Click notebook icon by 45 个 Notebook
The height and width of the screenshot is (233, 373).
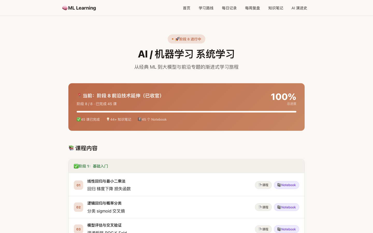click(x=140, y=119)
